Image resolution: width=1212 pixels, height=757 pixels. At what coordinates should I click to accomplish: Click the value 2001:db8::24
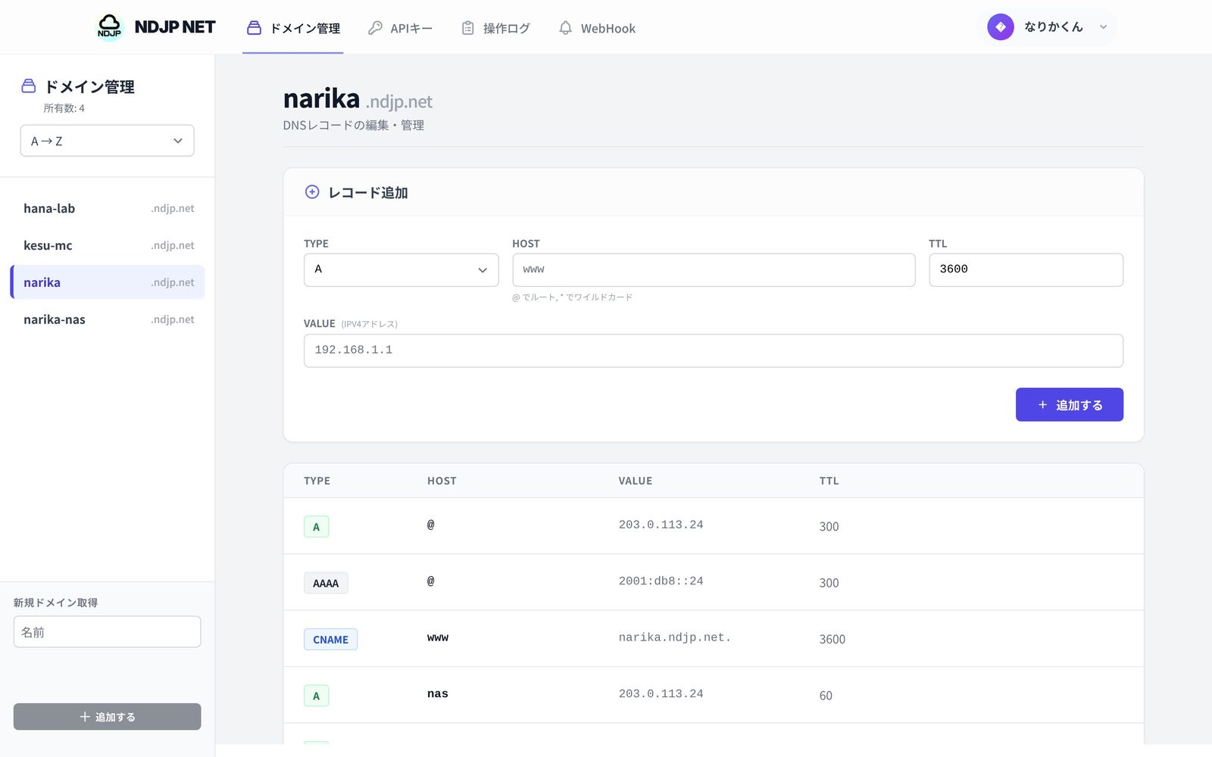click(661, 581)
